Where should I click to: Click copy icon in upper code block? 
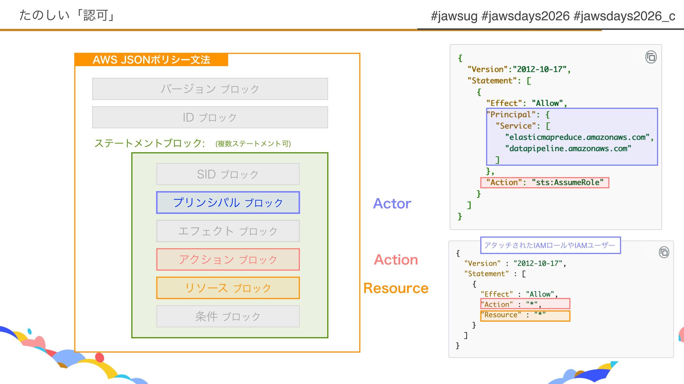[x=651, y=57]
